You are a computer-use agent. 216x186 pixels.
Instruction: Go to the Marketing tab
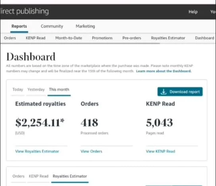pos(85,26)
